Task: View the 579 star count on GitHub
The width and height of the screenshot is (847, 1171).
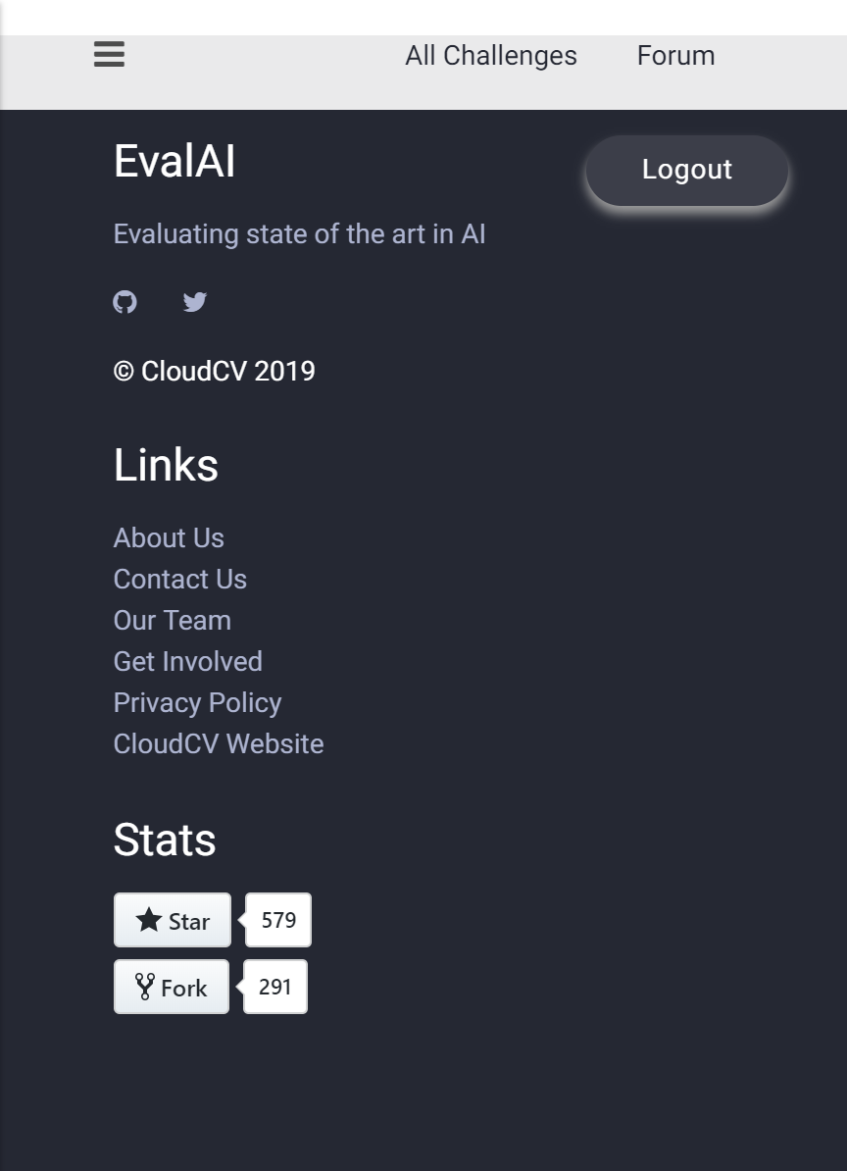Action: [x=277, y=920]
